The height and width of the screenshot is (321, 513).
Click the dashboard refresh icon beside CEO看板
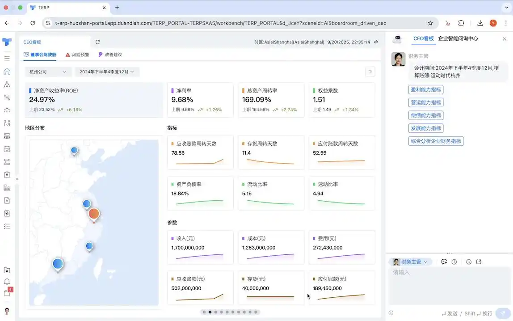98,42
